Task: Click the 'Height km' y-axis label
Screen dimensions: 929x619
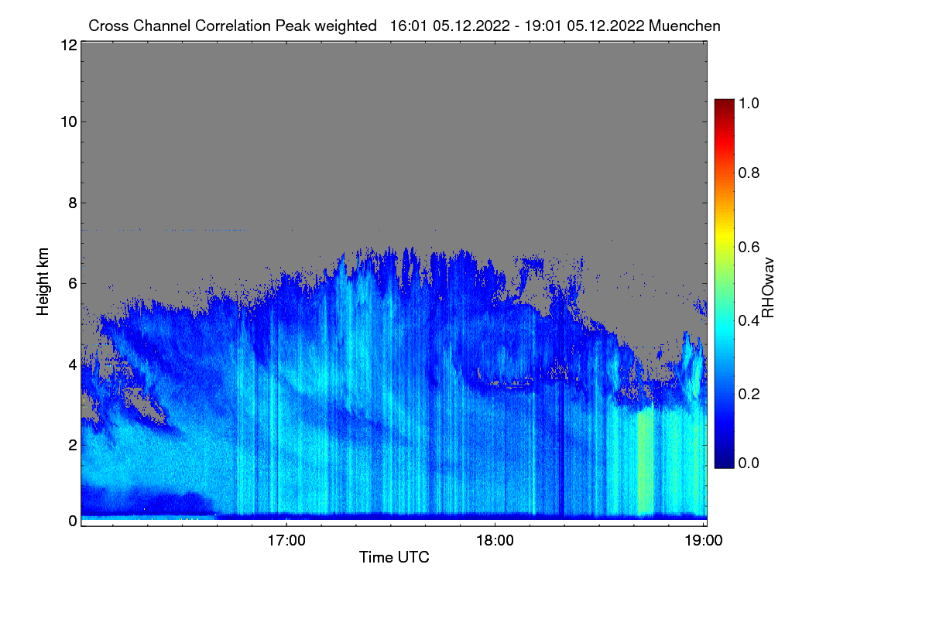Action: pos(43,283)
